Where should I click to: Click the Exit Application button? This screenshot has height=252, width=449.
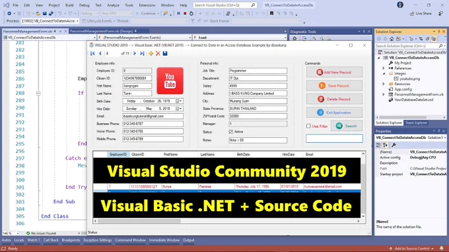point(334,113)
